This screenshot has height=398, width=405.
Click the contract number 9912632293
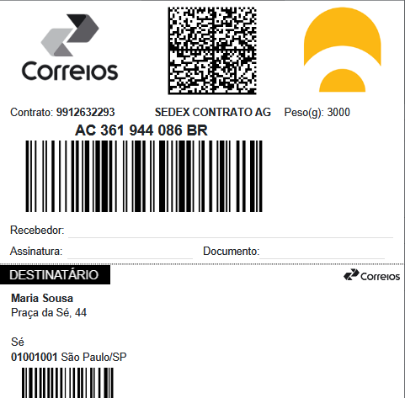[x=86, y=112]
